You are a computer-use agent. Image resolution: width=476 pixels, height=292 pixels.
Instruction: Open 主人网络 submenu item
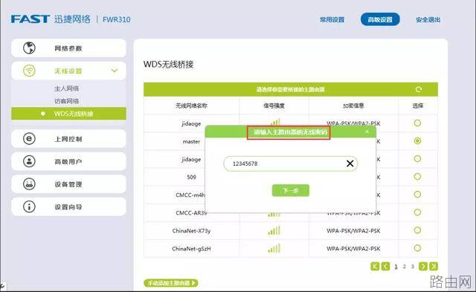click(x=66, y=88)
